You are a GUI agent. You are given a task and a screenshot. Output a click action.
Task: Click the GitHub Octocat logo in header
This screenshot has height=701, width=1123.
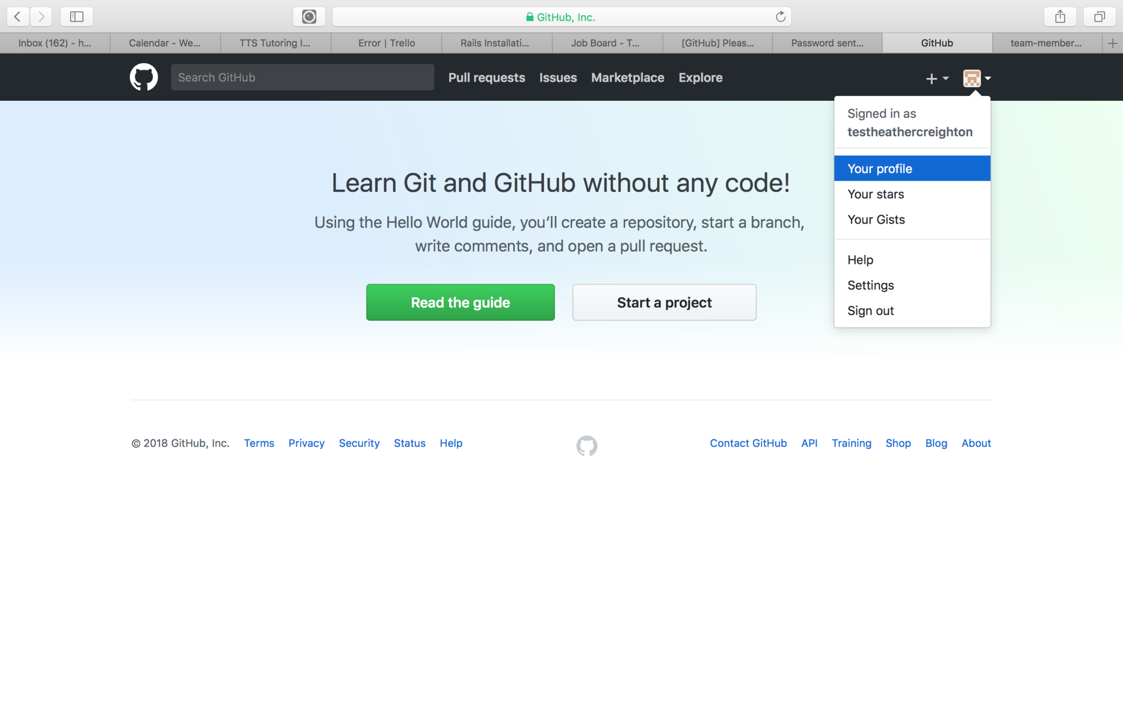tap(143, 77)
